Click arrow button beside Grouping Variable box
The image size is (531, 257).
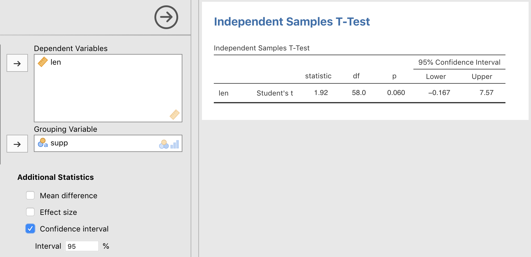coord(17,144)
